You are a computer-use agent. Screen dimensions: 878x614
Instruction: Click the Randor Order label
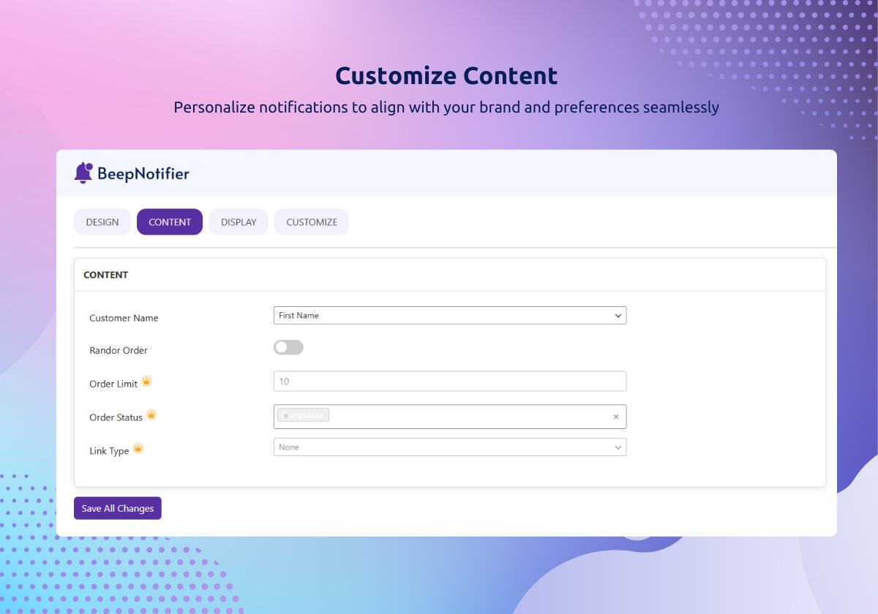pos(119,350)
